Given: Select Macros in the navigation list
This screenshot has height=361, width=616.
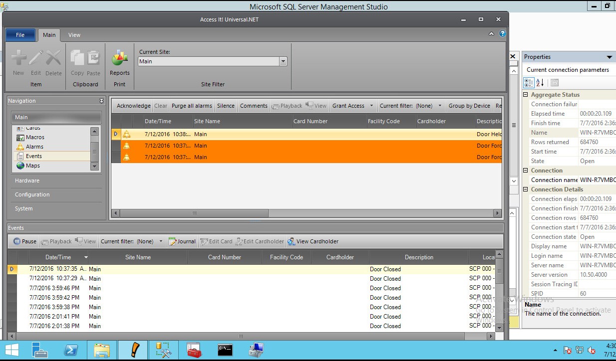Looking at the screenshot, I should pos(35,137).
